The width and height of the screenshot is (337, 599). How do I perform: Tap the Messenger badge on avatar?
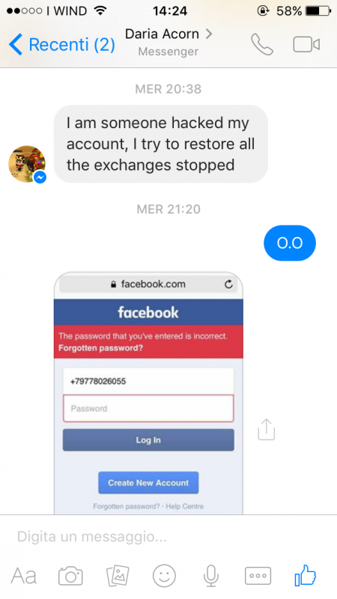tap(40, 177)
